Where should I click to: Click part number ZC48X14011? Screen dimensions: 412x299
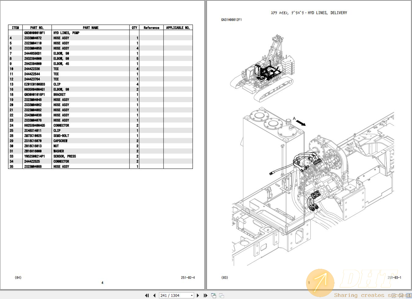pyautogui.click(x=33, y=131)
